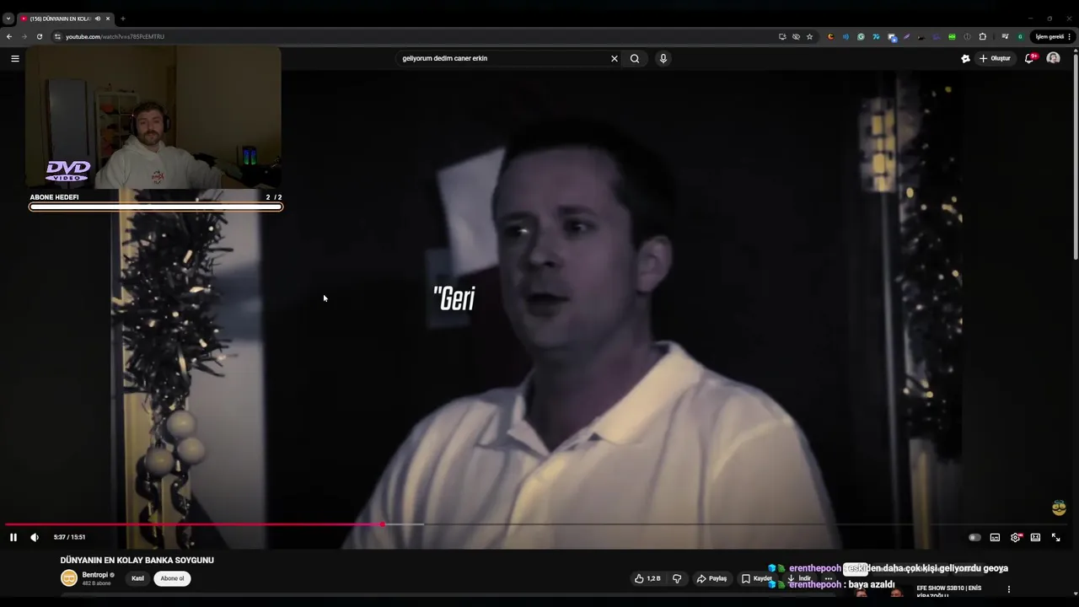Click the site info icon in address bar
1079x607 pixels.
[57, 36]
